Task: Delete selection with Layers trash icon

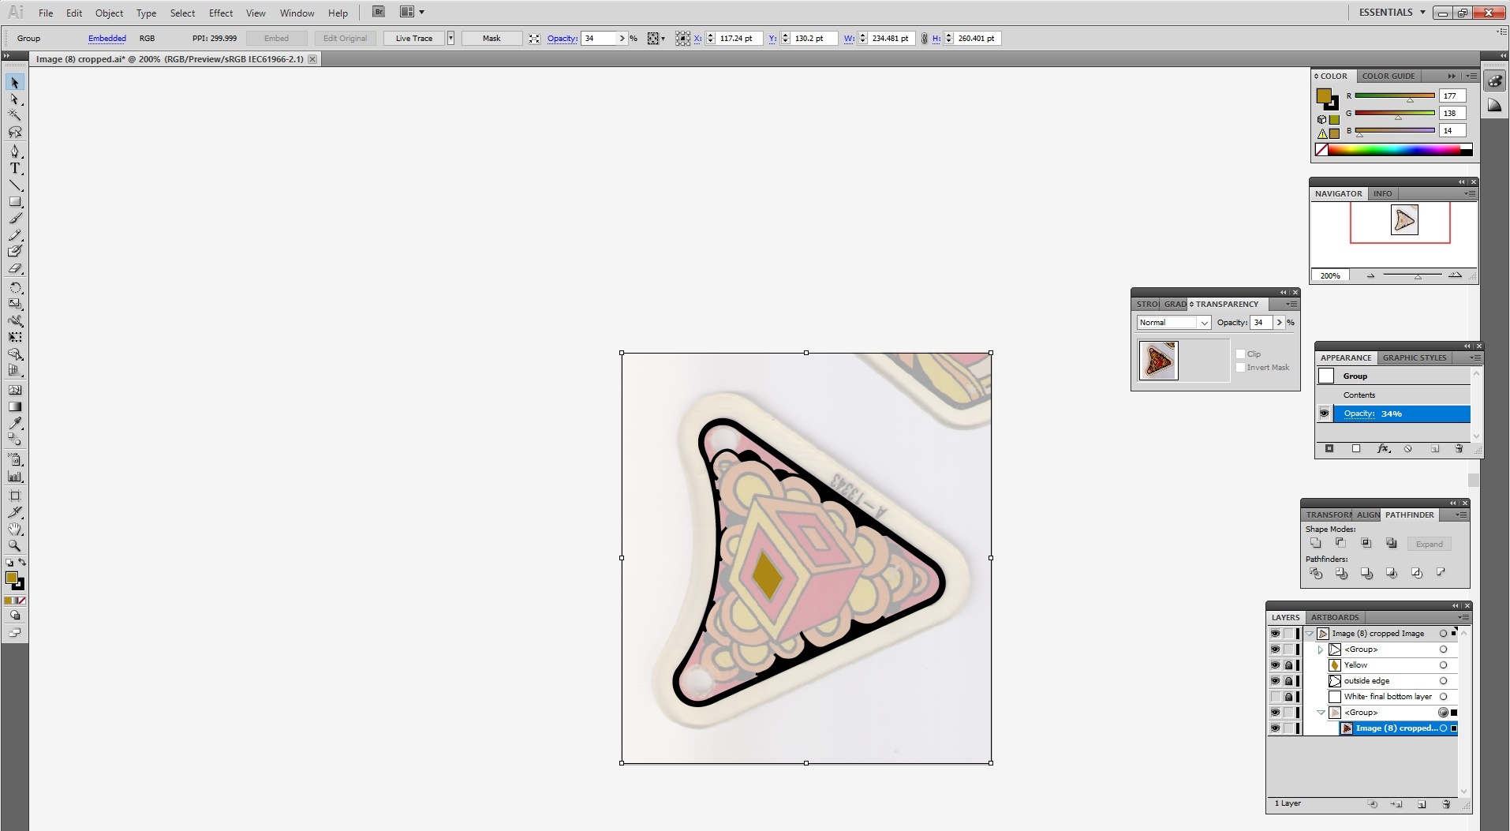Action: click(1446, 804)
